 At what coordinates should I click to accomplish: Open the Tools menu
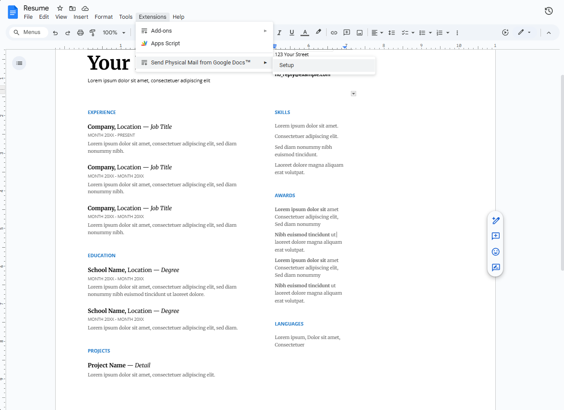coord(126,17)
